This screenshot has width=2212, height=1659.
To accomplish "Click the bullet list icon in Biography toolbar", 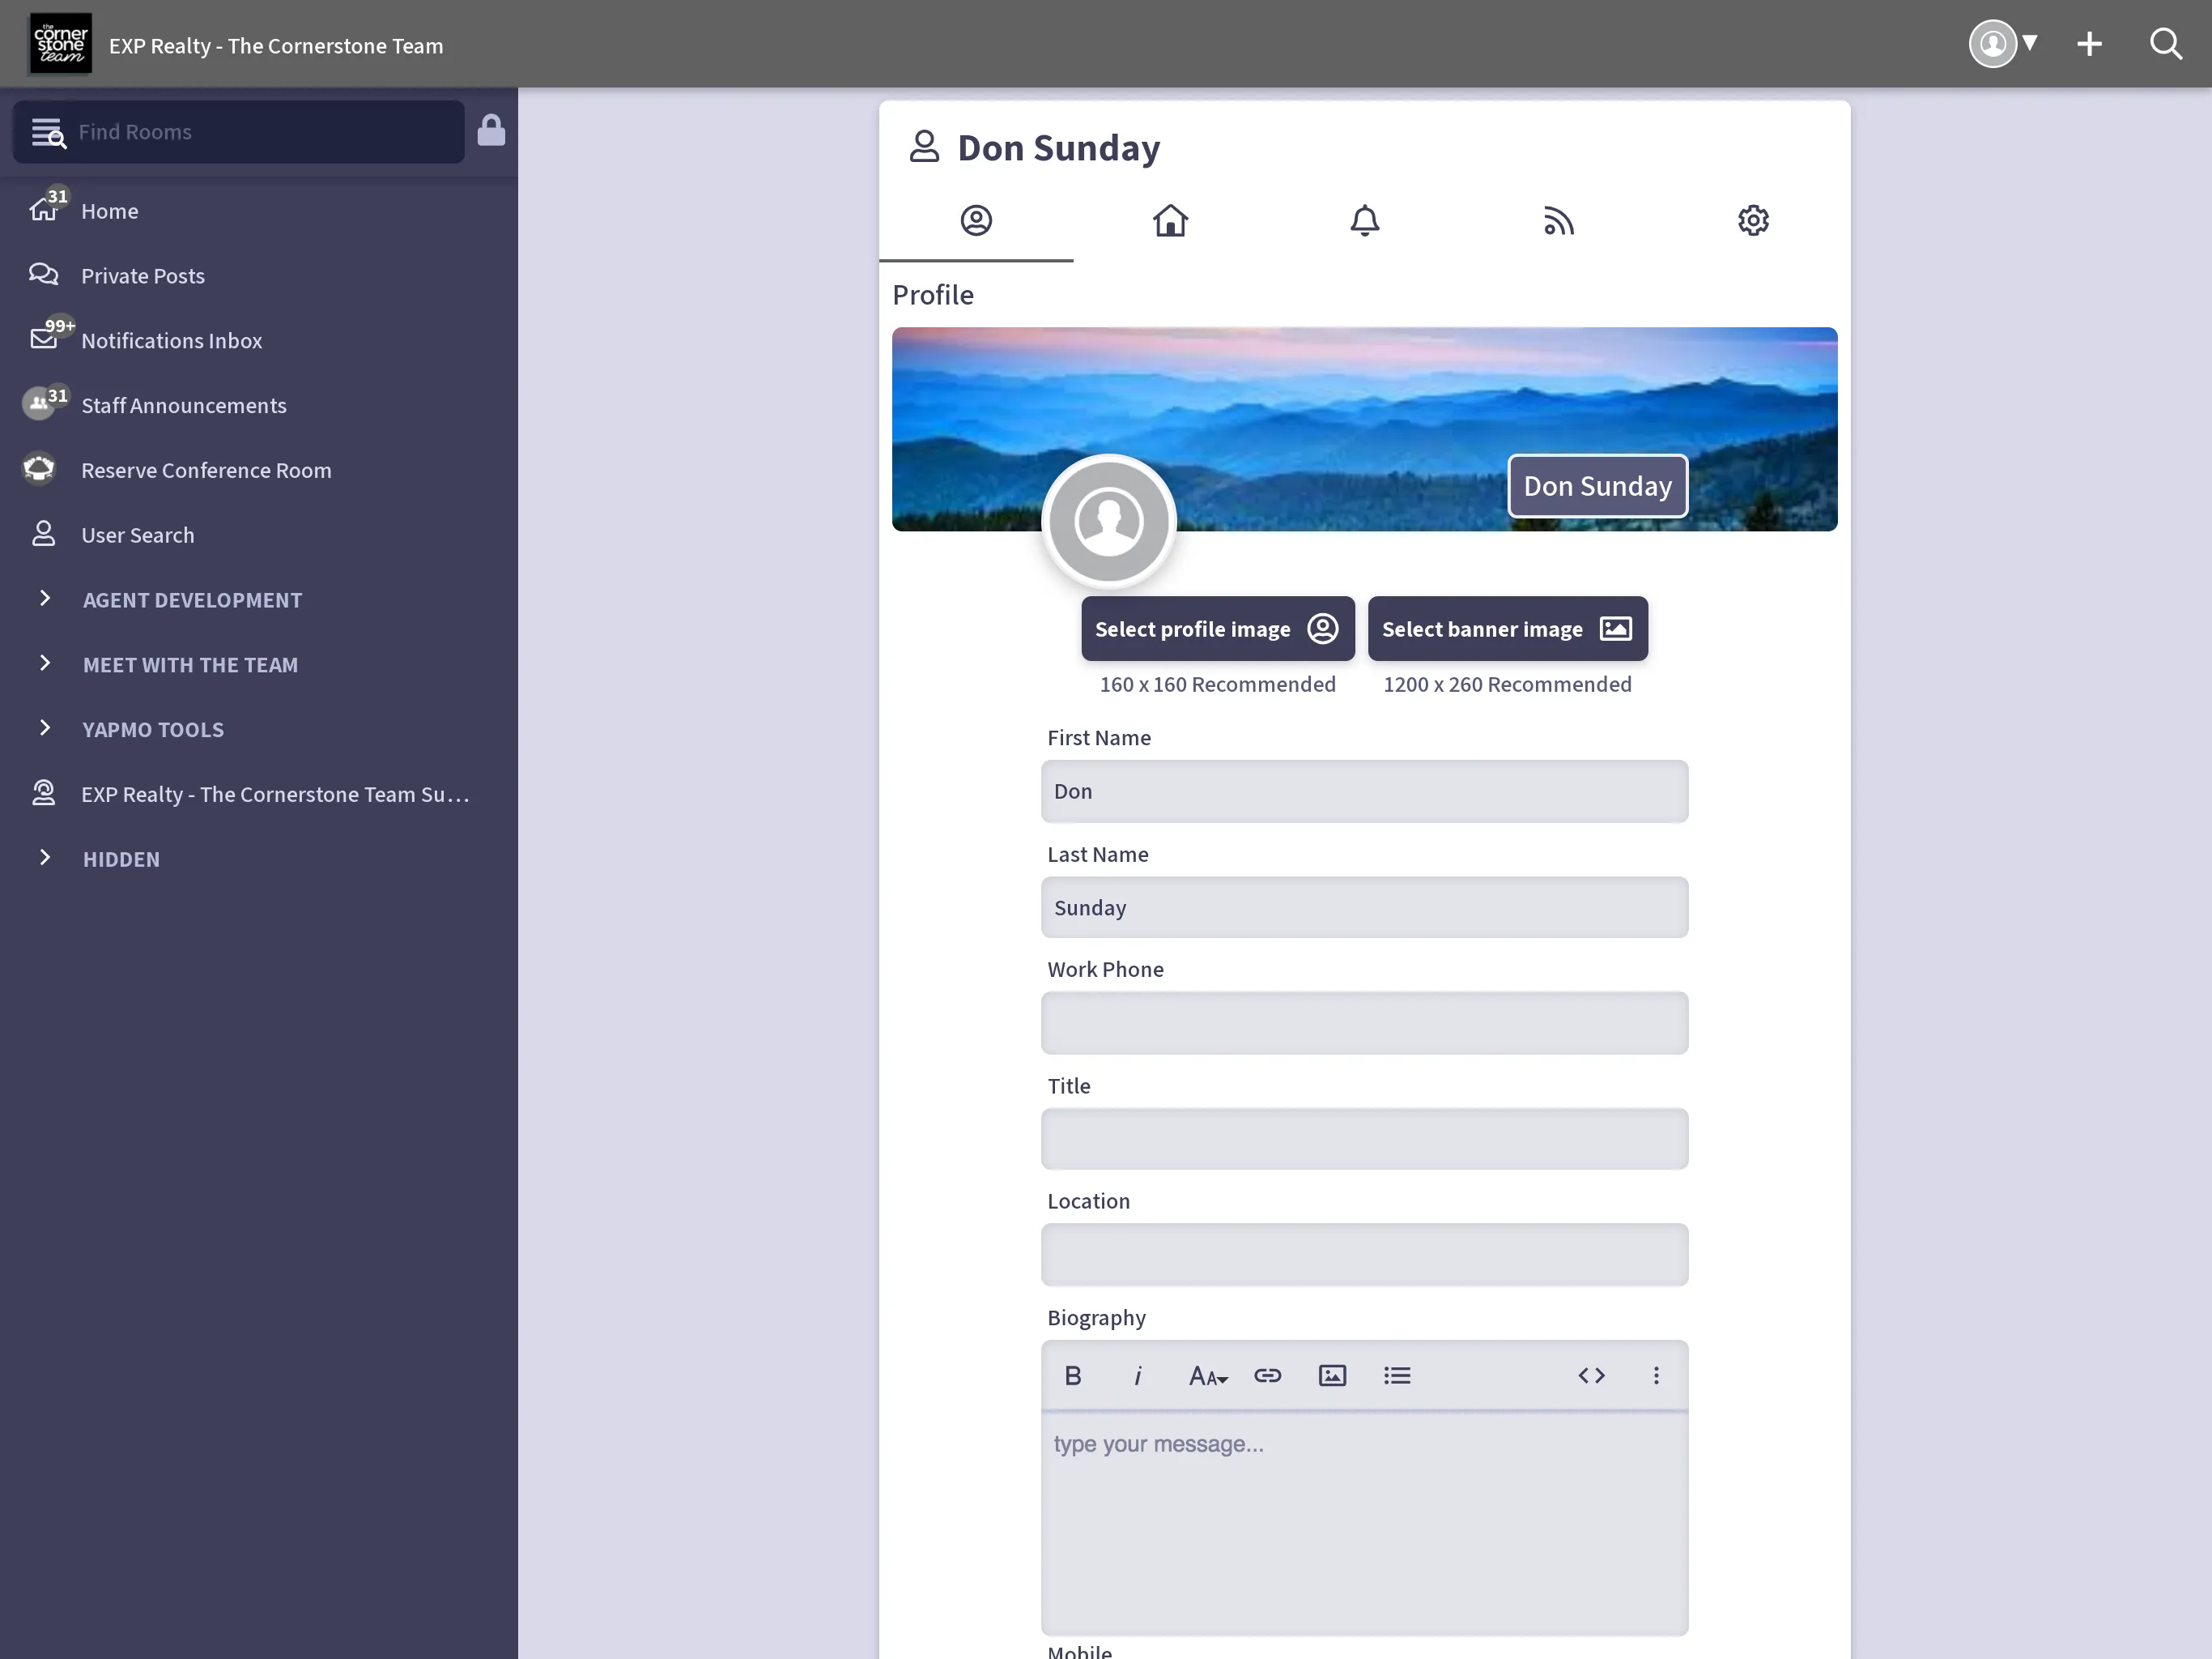I will tap(1397, 1375).
